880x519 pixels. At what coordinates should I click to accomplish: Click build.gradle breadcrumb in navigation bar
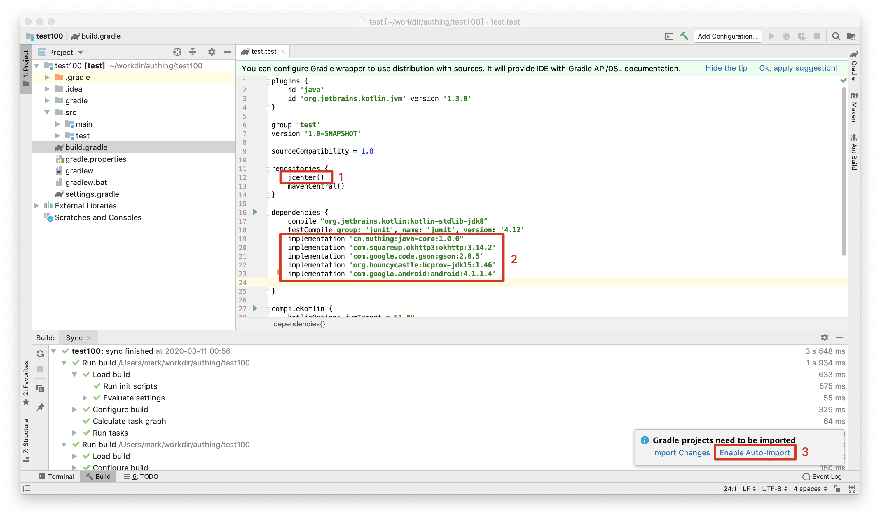coord(96,36)
